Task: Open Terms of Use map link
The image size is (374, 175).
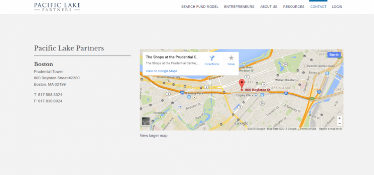Action: 308,129
